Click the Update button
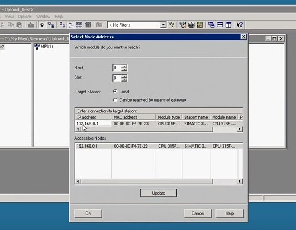 (x=159, y=193)
